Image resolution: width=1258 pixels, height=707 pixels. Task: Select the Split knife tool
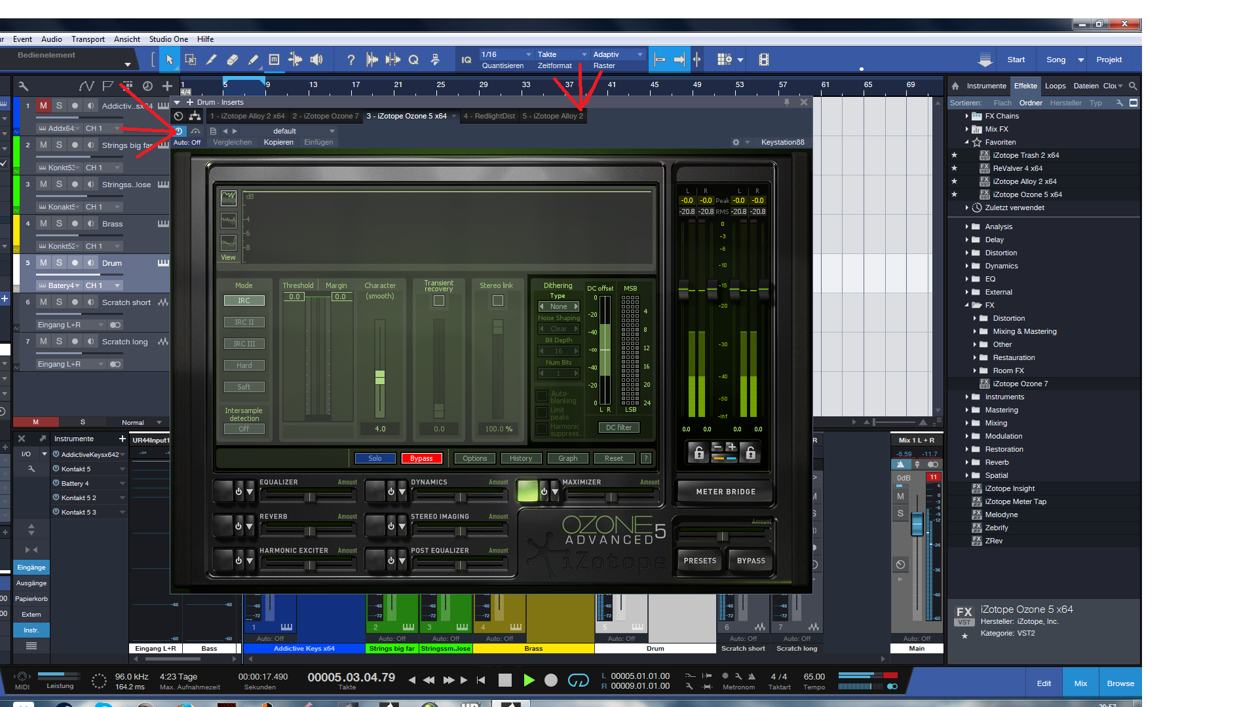pyautogui.click(x=211, y=60)
